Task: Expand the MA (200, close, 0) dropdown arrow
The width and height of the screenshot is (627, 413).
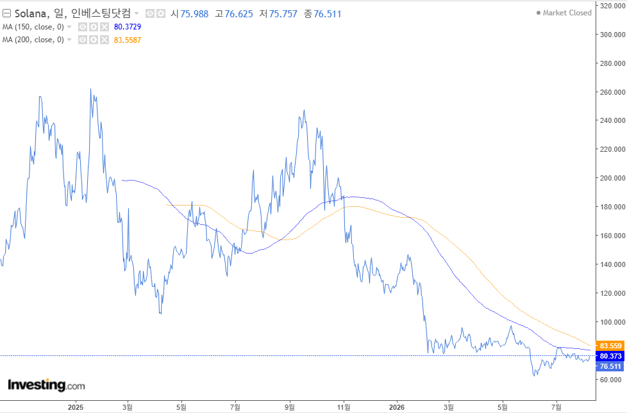Action: point(69,40)
